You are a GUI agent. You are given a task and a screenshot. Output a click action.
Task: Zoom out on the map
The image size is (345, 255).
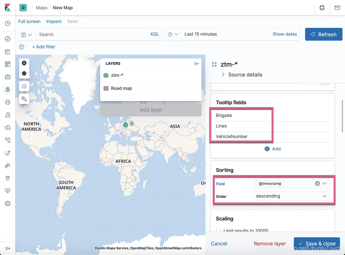click(24, 73)
